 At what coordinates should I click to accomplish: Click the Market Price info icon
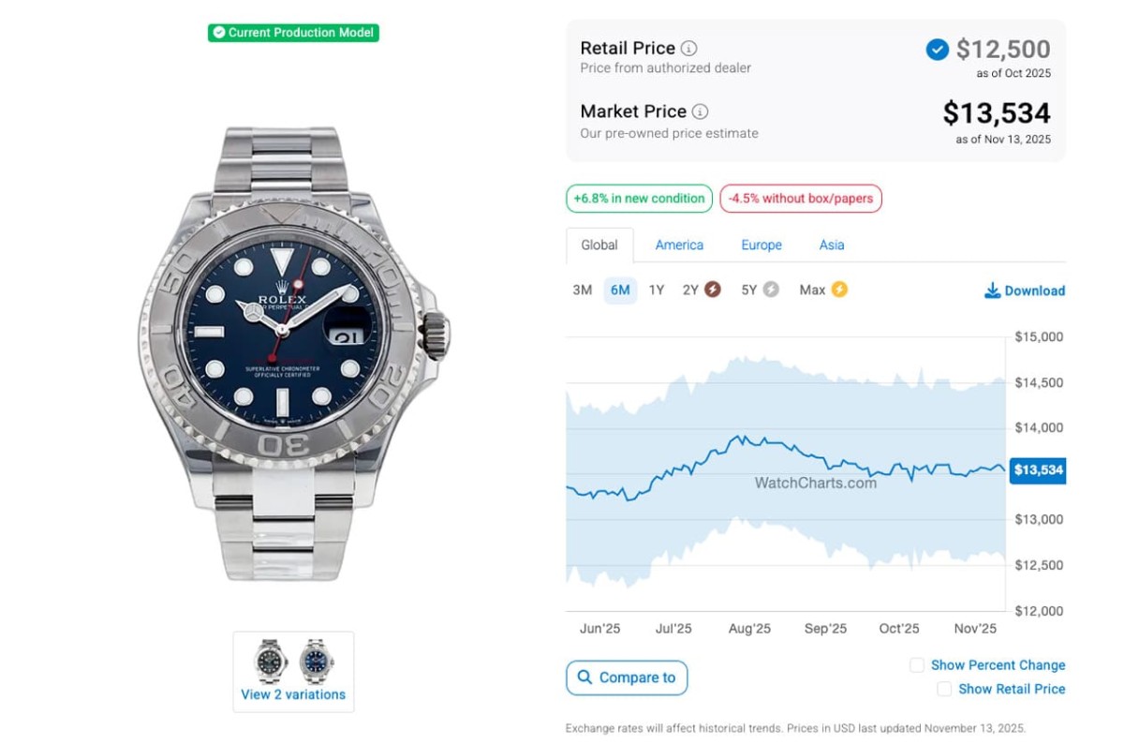point(700,112)
